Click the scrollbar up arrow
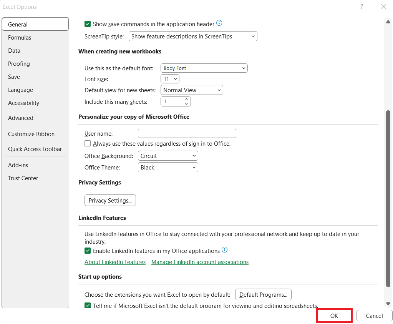Viewport: 393px width, 324px height. tap(388, 22)
